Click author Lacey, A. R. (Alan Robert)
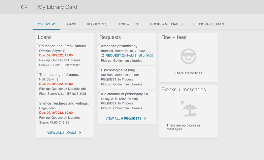264x160 pixels. (x=119, y=99)
